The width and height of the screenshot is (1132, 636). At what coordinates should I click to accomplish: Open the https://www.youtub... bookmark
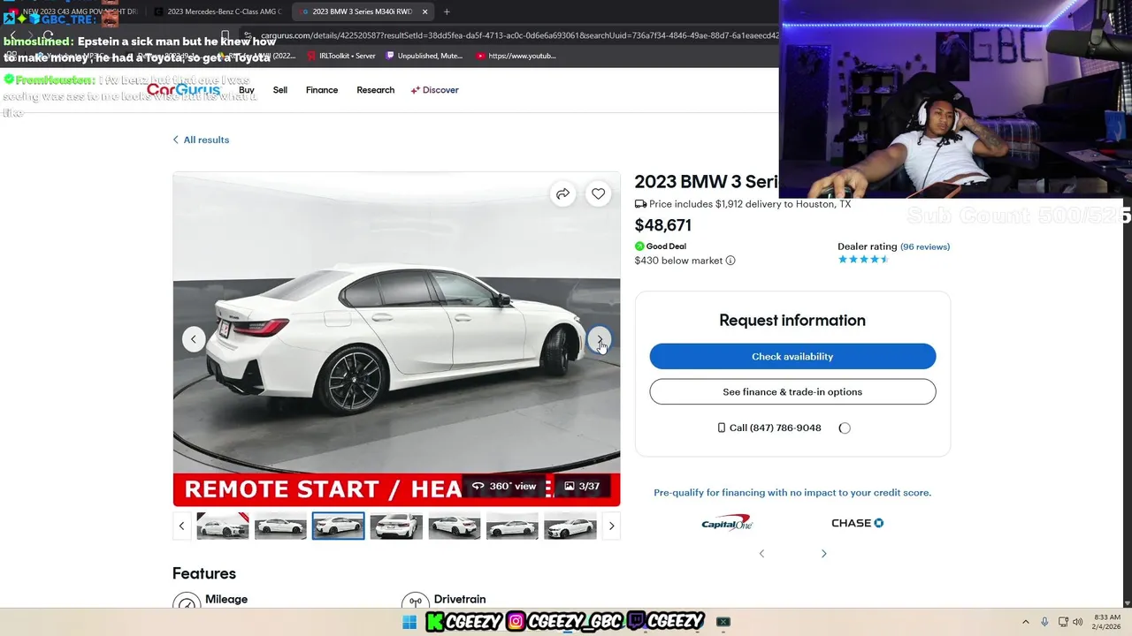point(516,56)
